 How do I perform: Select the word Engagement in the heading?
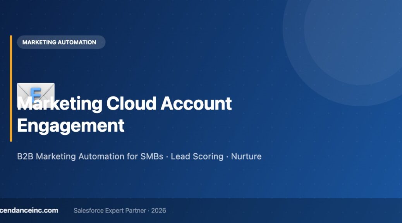click(71, 126)
